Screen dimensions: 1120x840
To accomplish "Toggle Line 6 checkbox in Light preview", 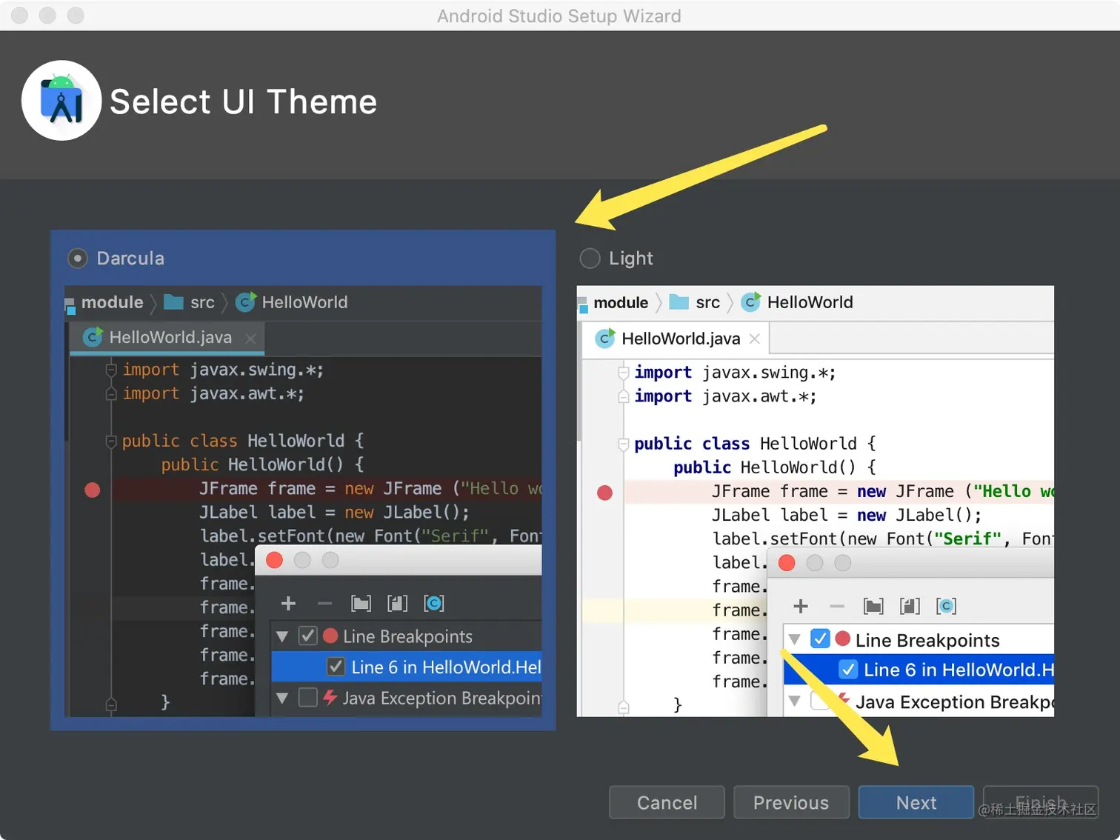I will (x=848, y=670).
